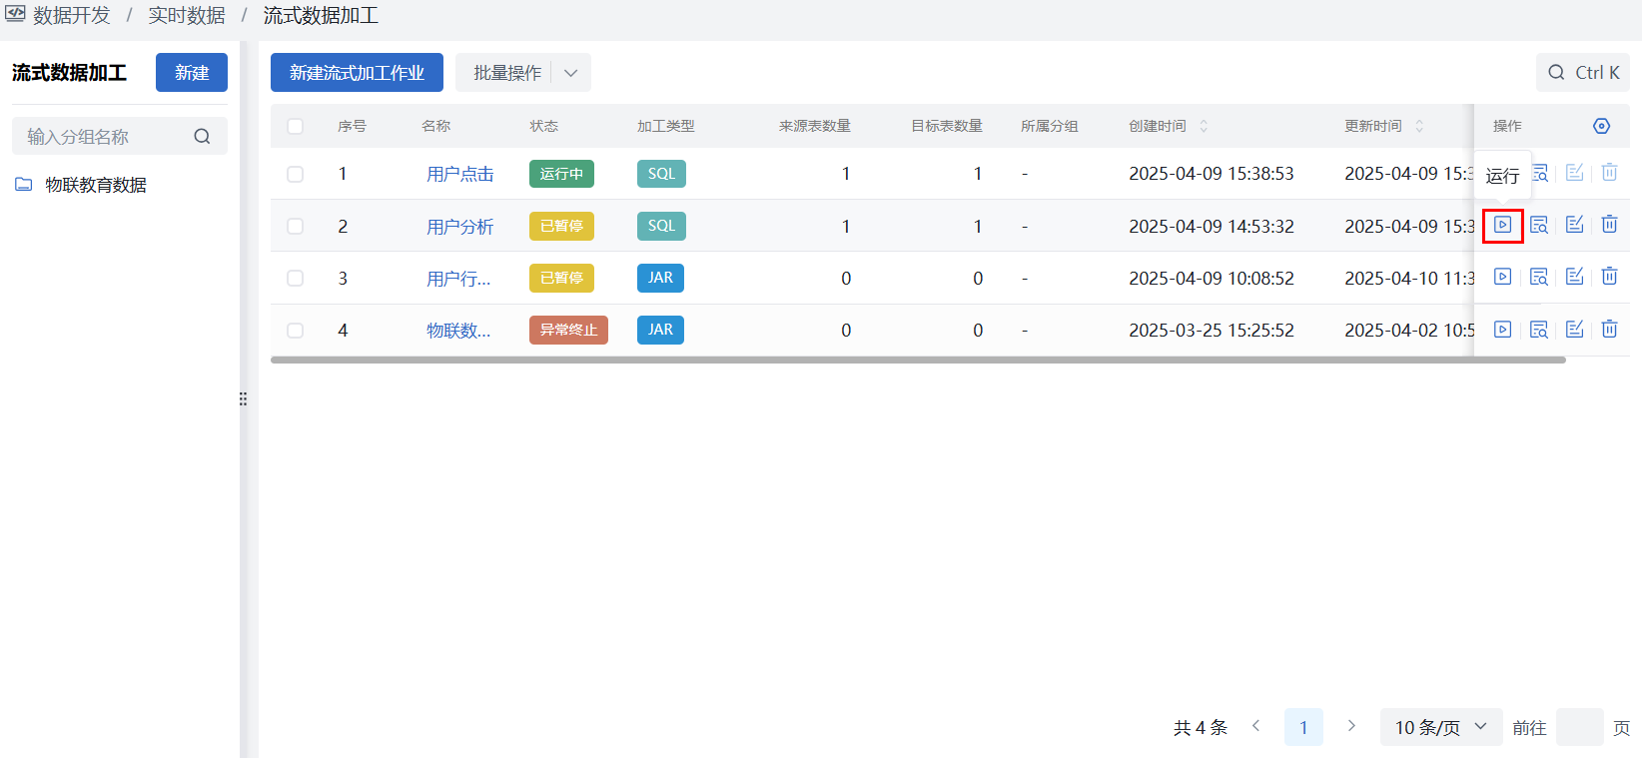Delete the 用户分析 job
This screenshot has width=1642, height=758.
click(x=1610, y=225)
